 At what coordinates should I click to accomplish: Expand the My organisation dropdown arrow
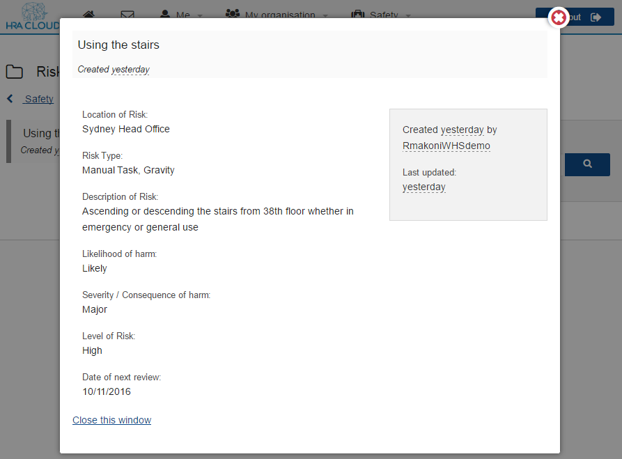click(x=325, y=16)
